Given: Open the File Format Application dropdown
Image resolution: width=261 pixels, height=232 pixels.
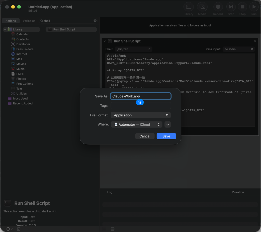Looking at the screenshot, I should point(141,115).
